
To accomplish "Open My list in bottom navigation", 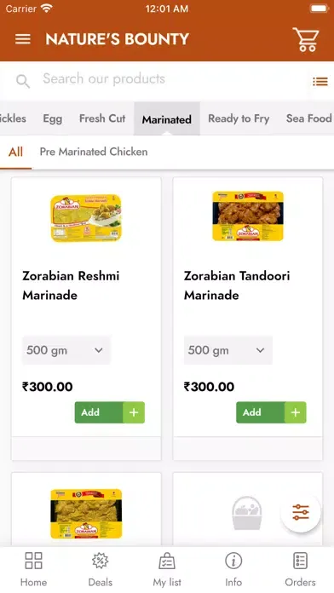I will (167, 569).
